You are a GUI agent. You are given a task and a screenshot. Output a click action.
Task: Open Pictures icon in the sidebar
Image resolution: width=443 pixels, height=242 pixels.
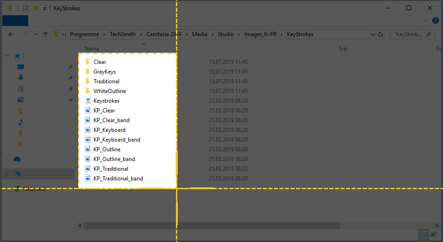(x=21, y=100)
